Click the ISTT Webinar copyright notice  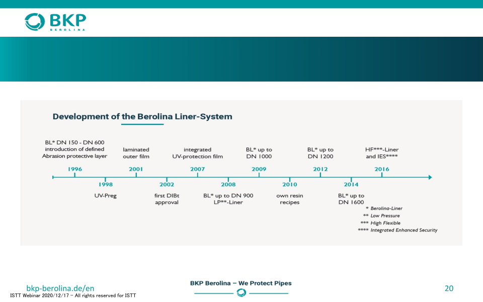pyautogui.click(x=73, y=295)
